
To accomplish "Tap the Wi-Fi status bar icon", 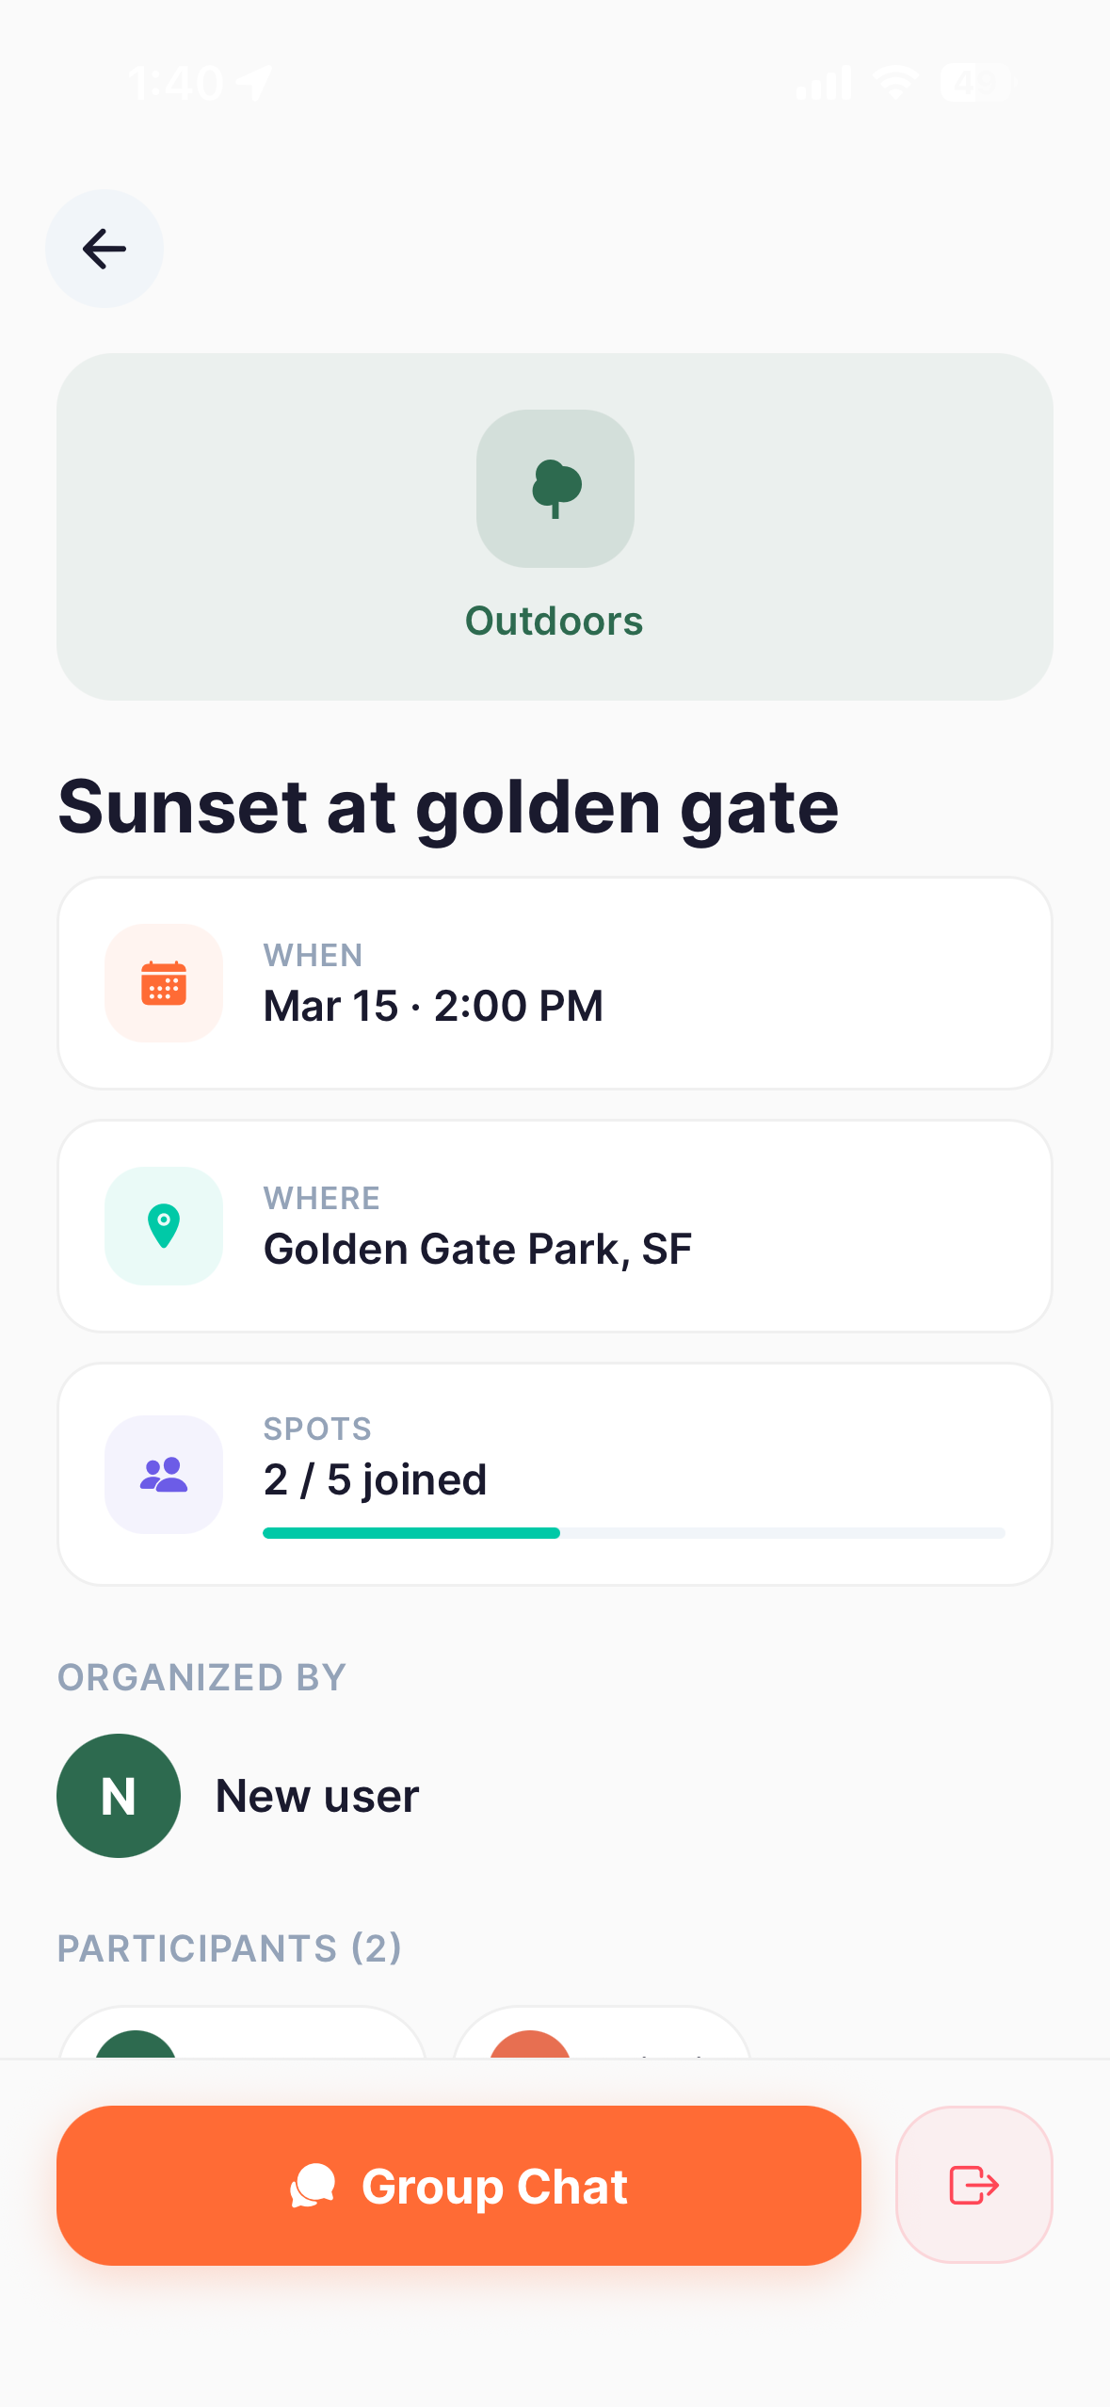I will [895, 83].
